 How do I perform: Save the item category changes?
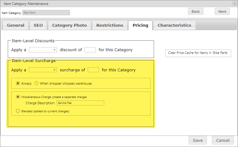(198, 140)
